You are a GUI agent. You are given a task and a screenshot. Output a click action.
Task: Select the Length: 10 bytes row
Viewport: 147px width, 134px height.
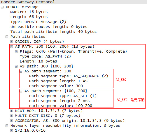click(x=38, y=61)
